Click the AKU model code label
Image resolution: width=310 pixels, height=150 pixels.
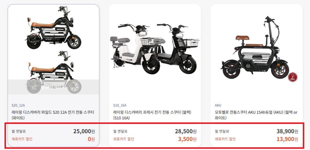pos(218,105)
